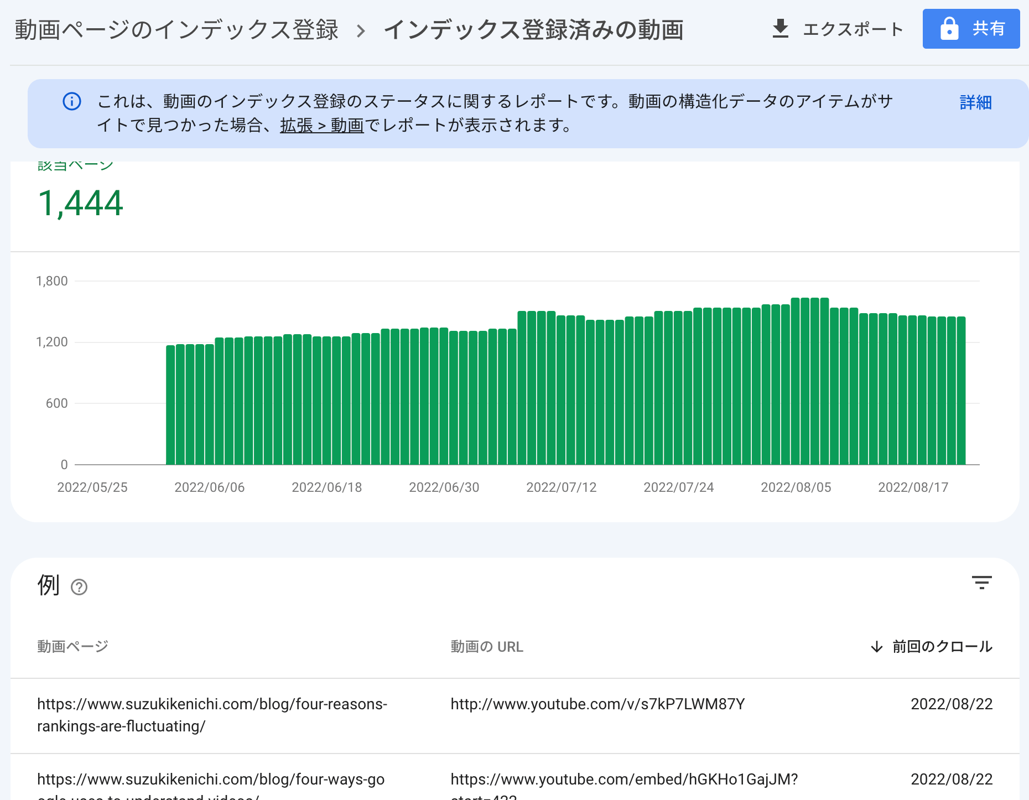The height and width of the screenshot is (800, 1029).
Task: Click the export download icon
Action: click(x=780, y=29)
